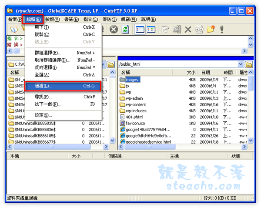Click the exclamation mark toolbar icon
The image size is (261, 208).
(222, 30)
